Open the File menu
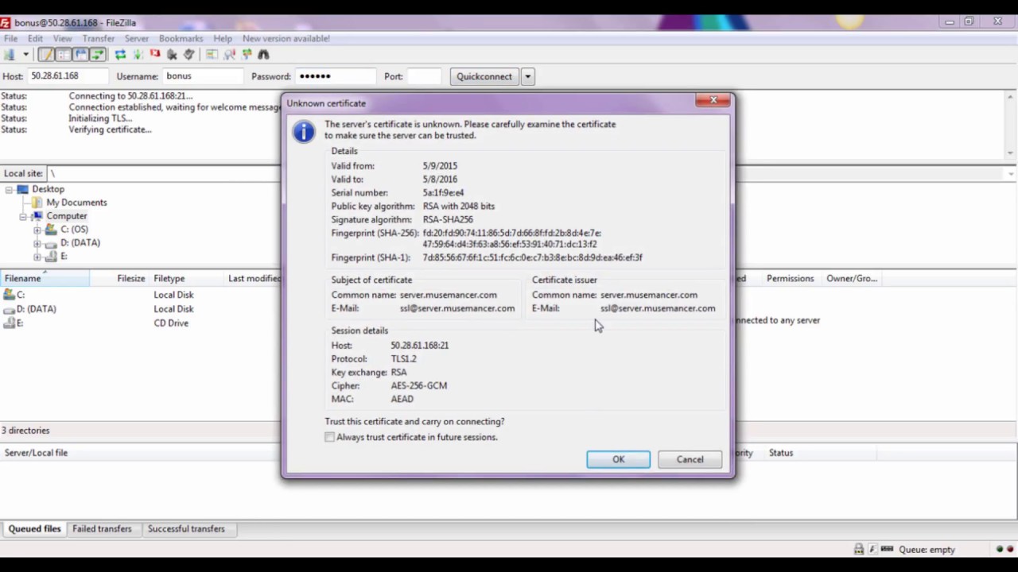This screenshot has height=572, width=1018. 10,38
